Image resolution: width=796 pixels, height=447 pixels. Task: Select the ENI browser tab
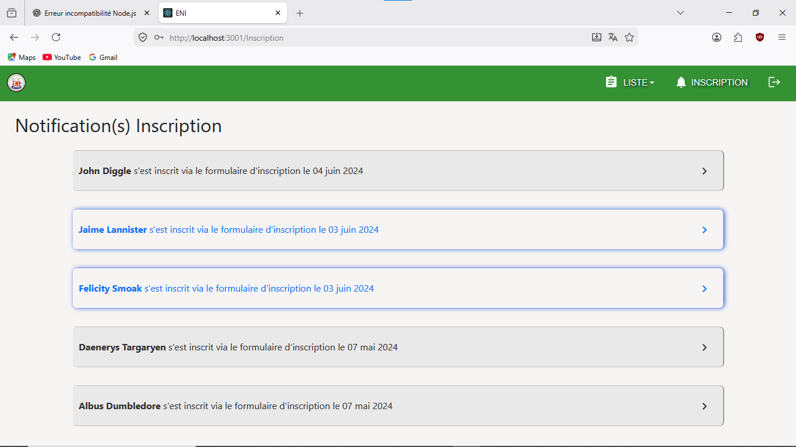(221, 13)
